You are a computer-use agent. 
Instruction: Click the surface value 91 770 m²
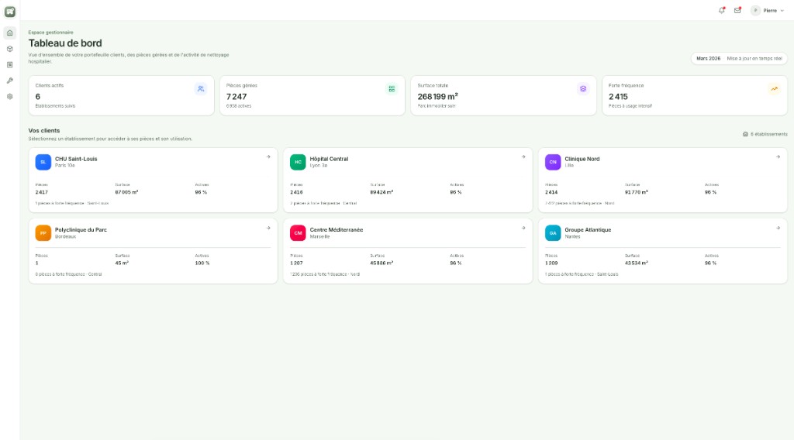tap(637, 192)
